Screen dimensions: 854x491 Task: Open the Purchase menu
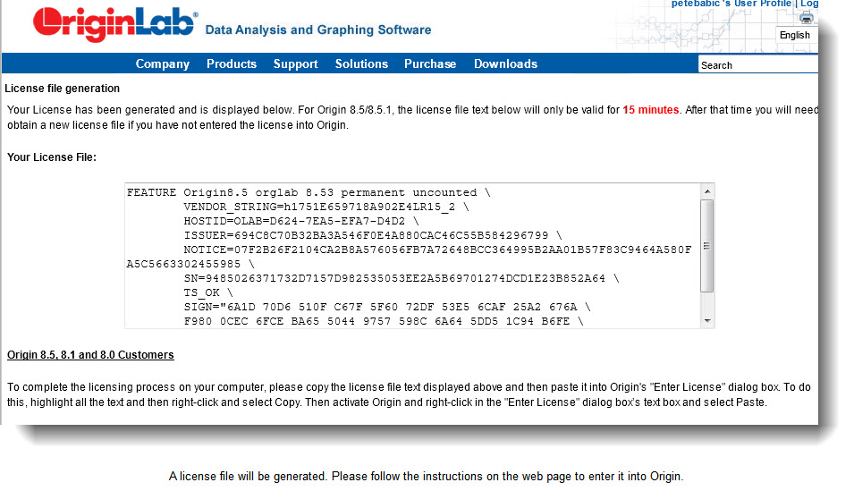[430, 63]
